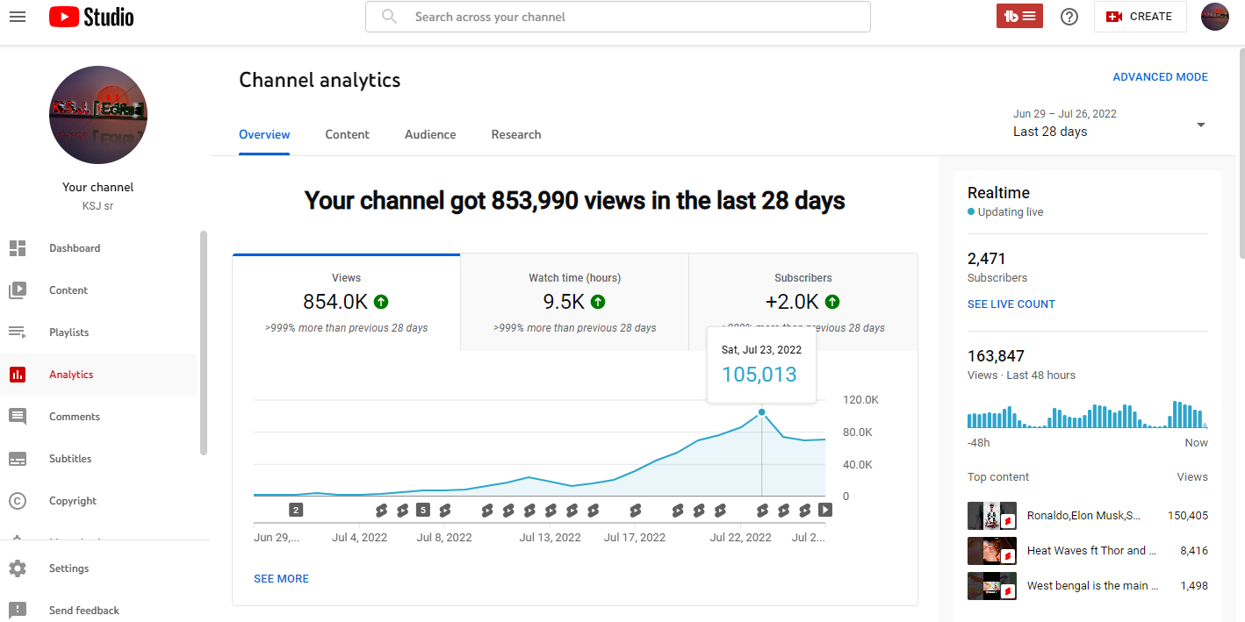
Task: Switch to the Audience tab
Action: click(x=430, y=134)
